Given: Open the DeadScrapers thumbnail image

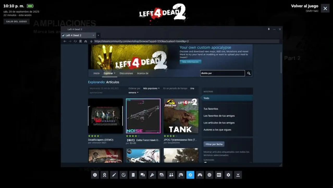Looking at the screenshot, I should click(x=106, y=116).
